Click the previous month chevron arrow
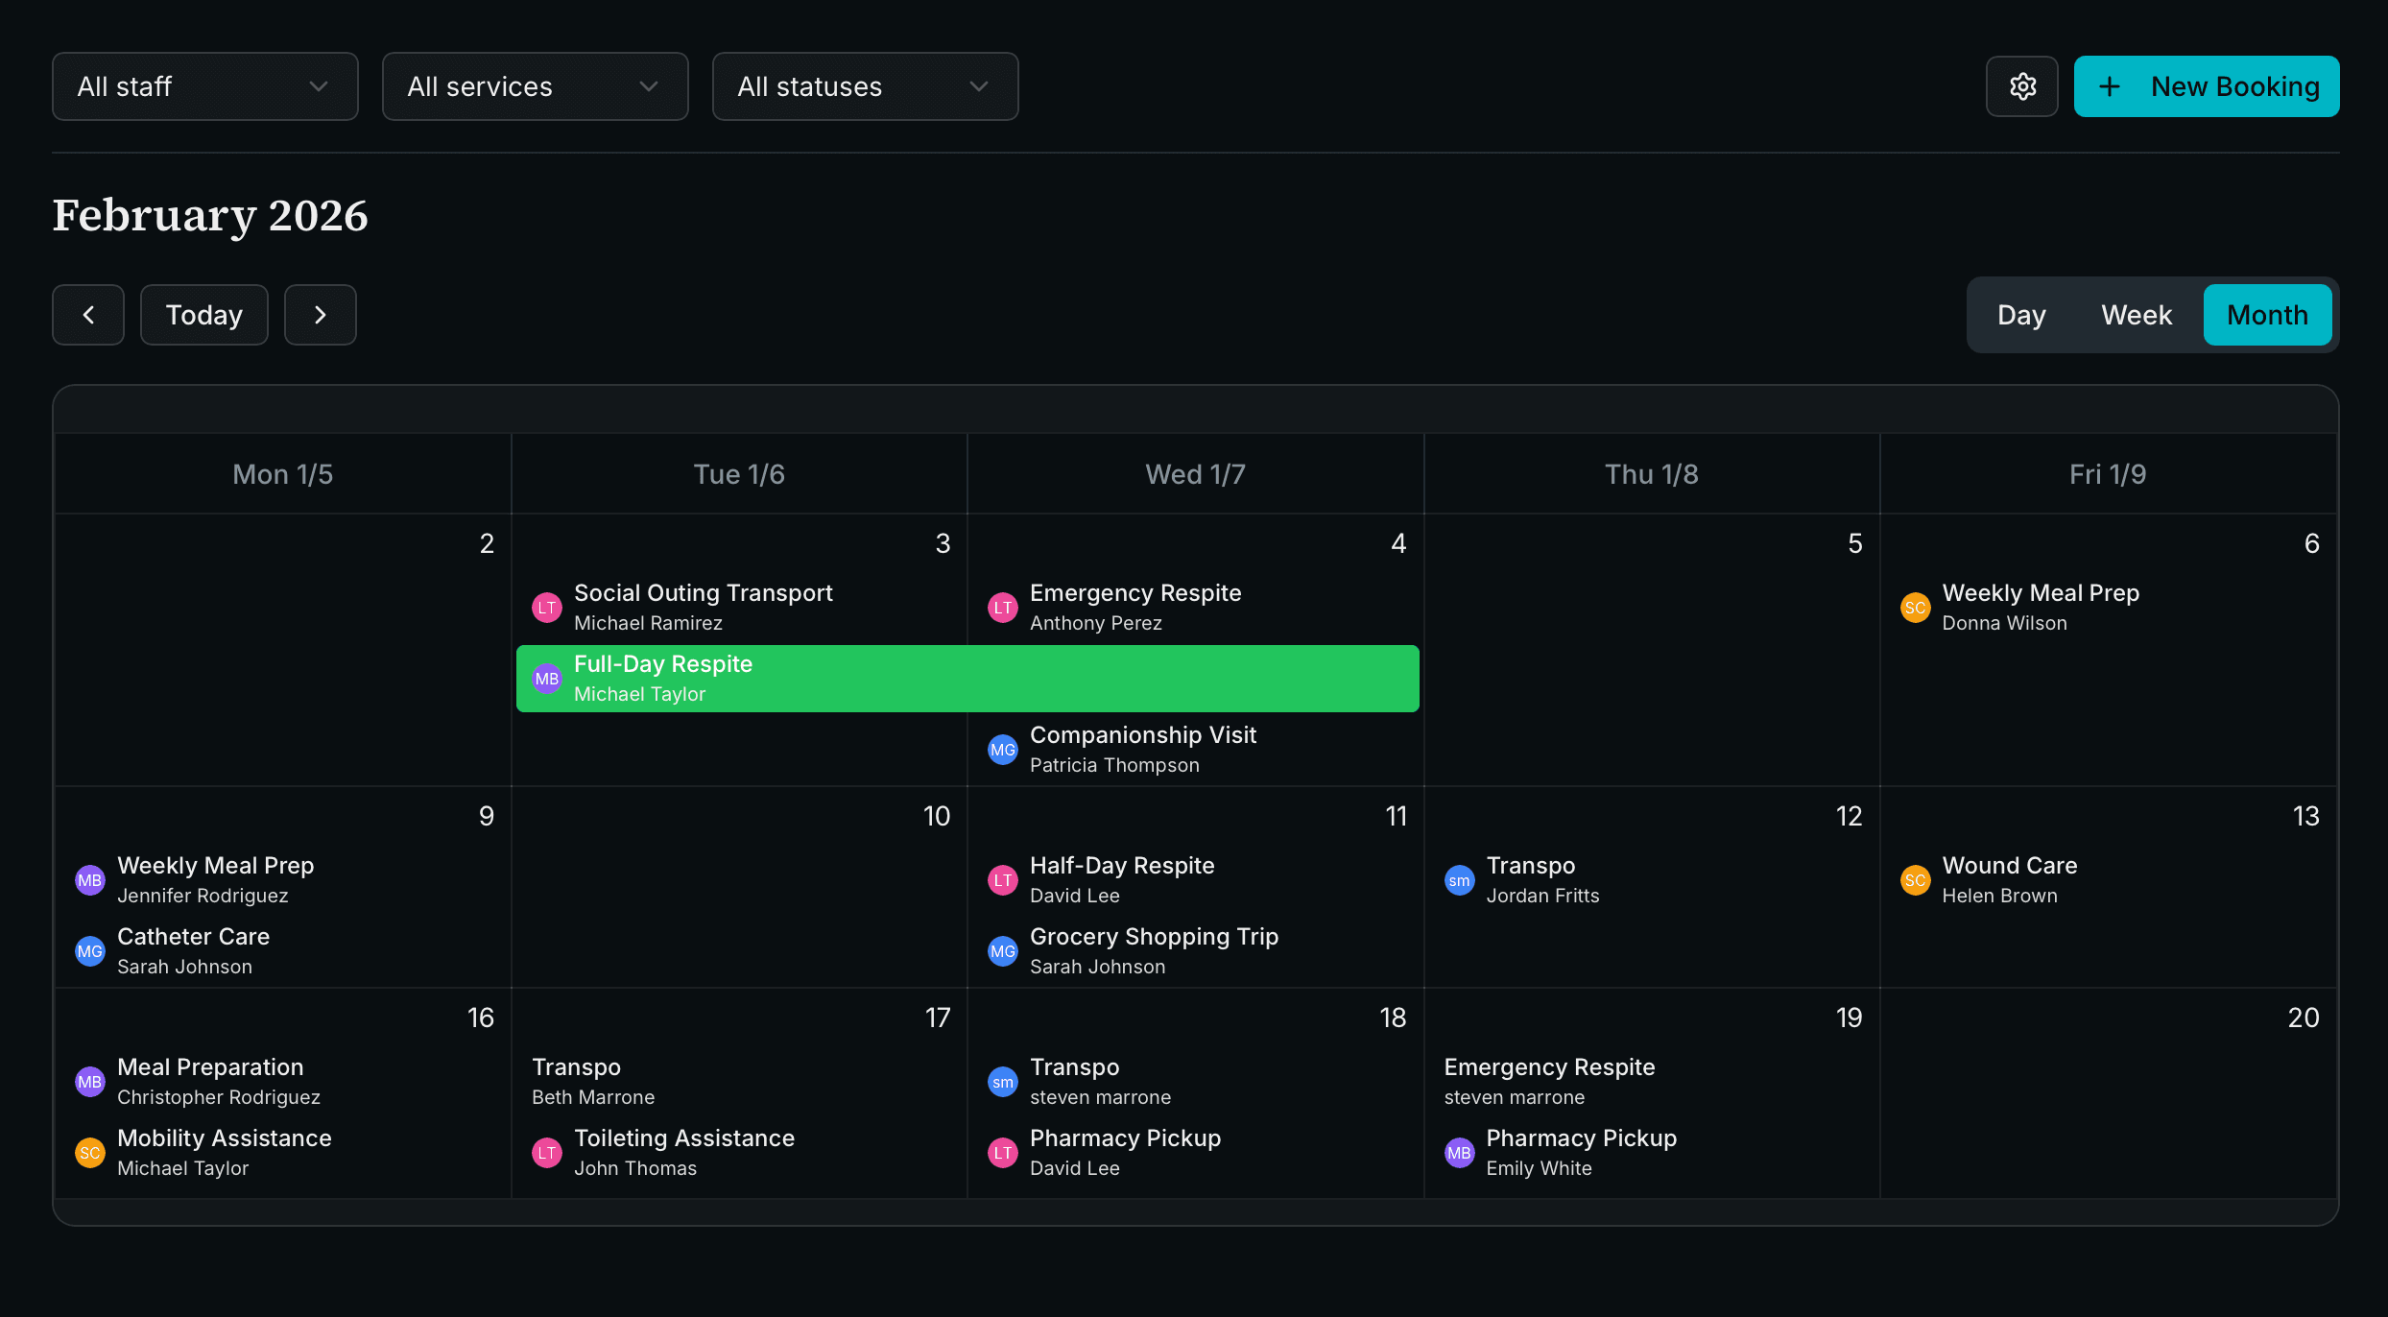The height and width of the screenshot is (1317, 2388). (87, 315)
